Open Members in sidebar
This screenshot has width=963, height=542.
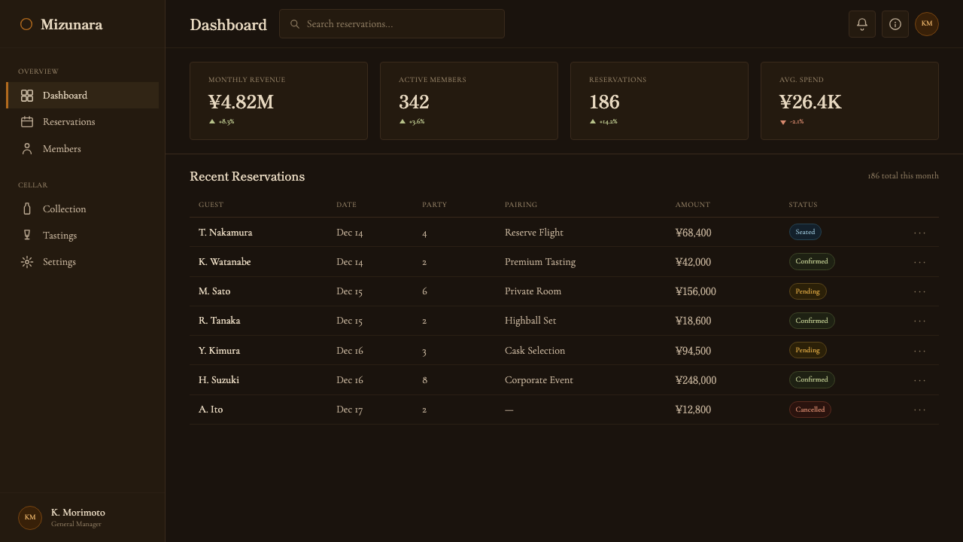[83, 149]
